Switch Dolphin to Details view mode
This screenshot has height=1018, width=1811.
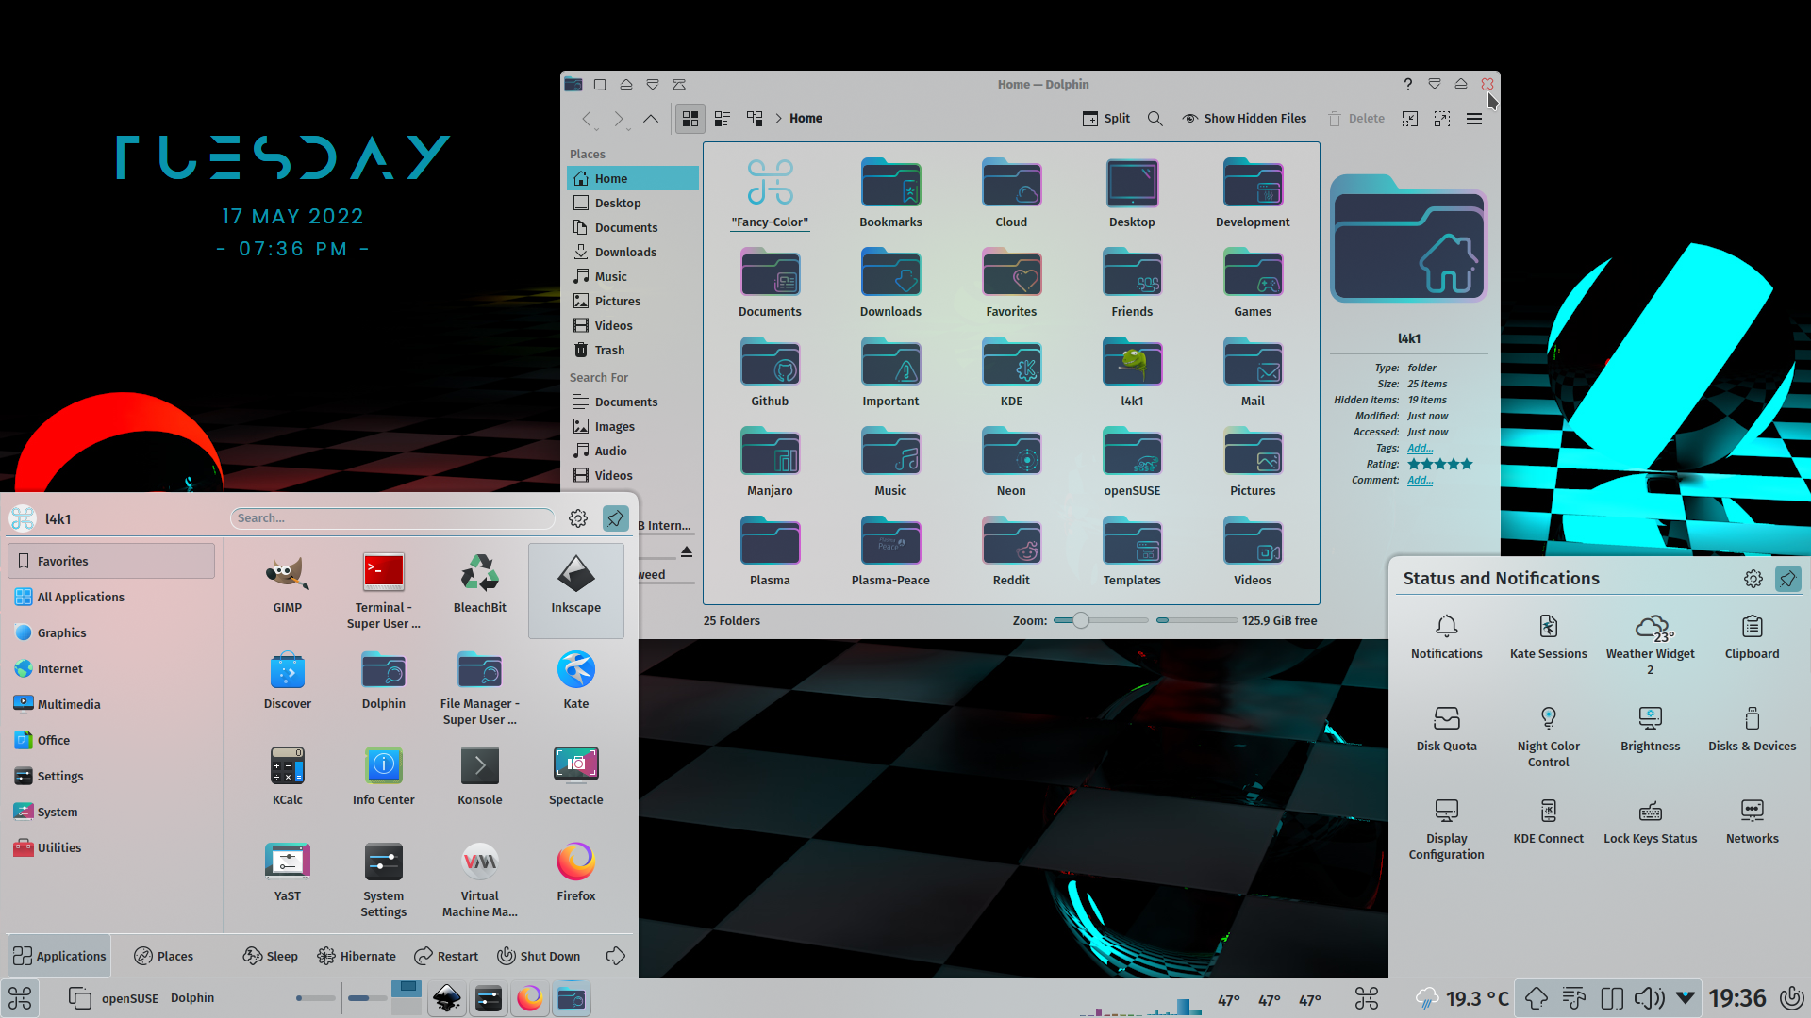[755, 119]
